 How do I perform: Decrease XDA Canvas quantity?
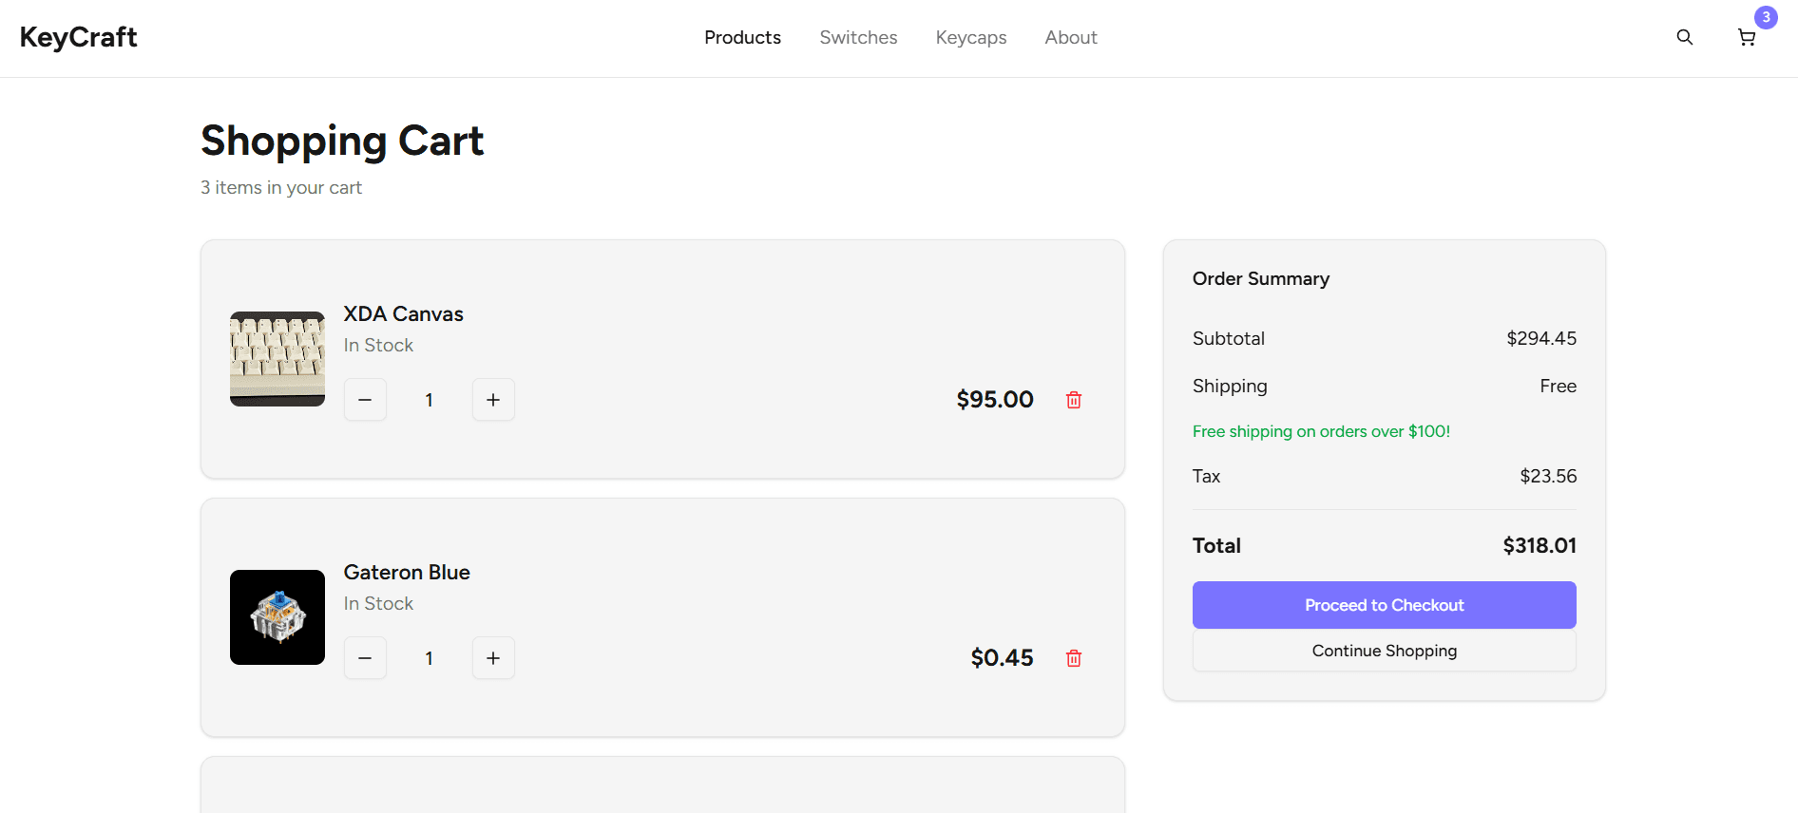point(365,400)
